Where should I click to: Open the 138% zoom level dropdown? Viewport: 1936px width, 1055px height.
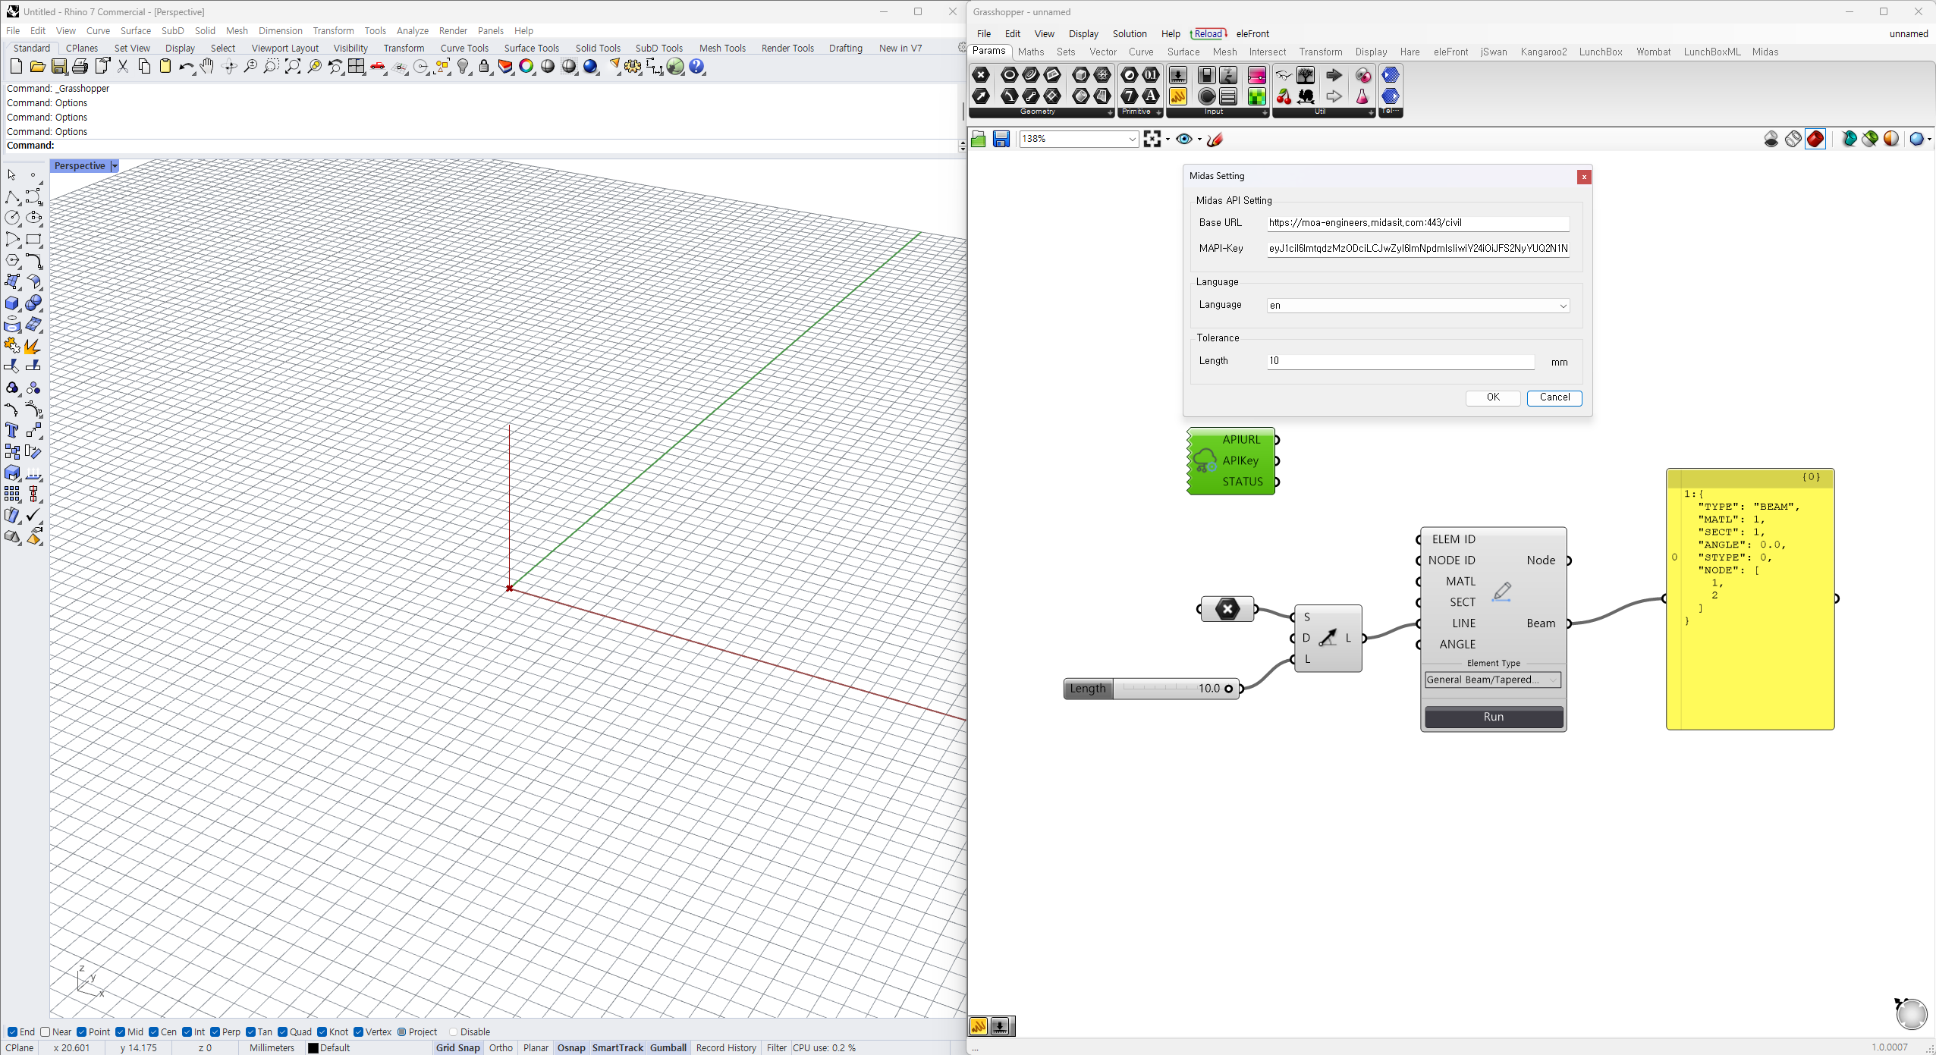point(1132,139)
